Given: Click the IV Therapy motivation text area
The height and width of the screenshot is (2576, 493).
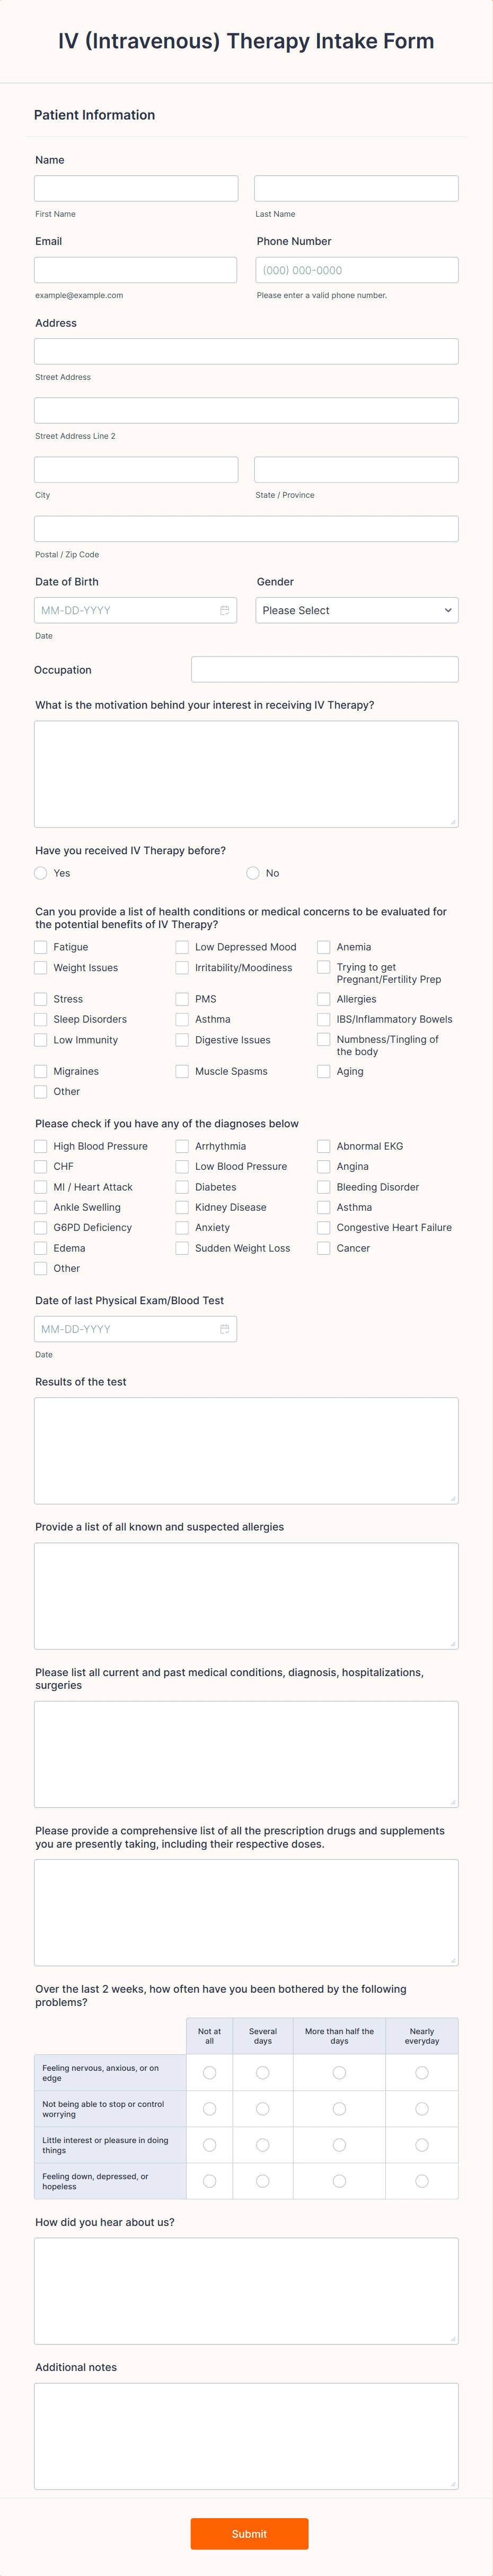Looking at the screenshot, I should (x=245, y=773).
